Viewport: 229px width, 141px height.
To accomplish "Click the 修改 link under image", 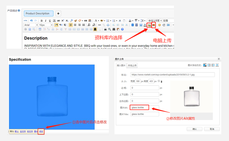I will 41,131.
